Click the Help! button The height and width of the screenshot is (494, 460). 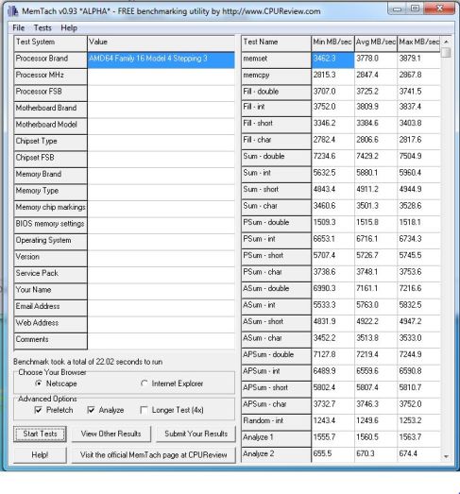click(x=40, y=455)
